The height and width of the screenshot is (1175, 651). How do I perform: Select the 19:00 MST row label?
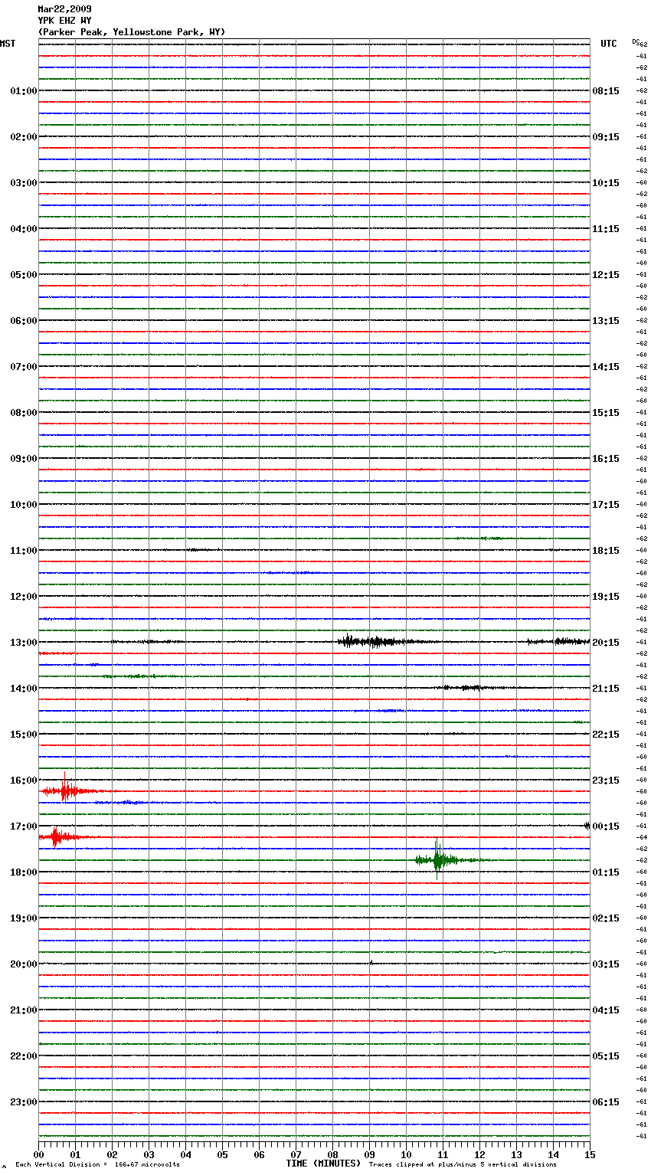point(23,918)
